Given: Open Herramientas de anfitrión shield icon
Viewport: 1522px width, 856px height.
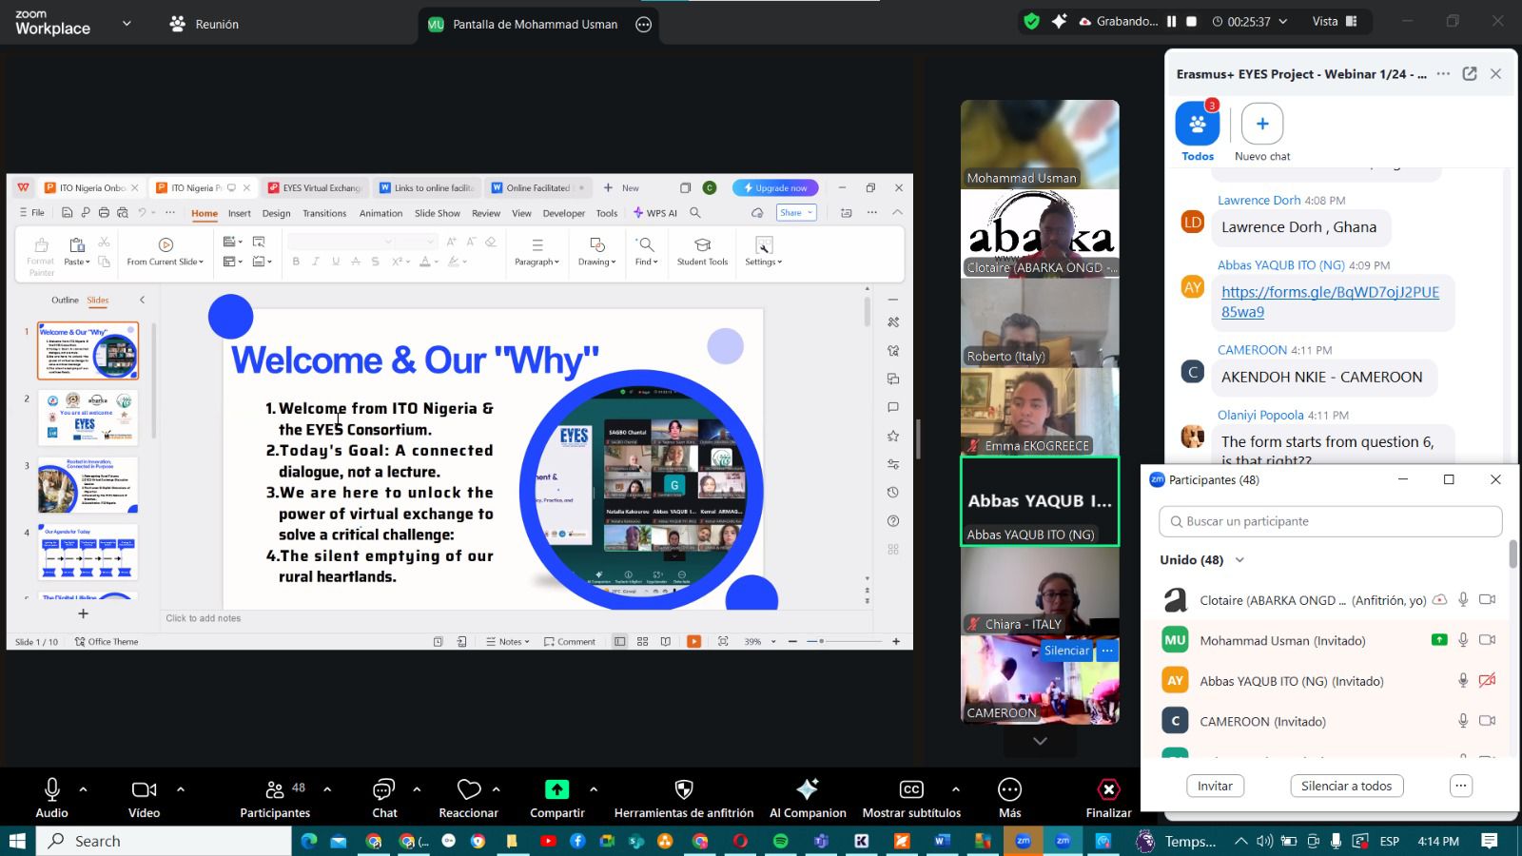Looking at the screenshot, I should coord(683,789).
